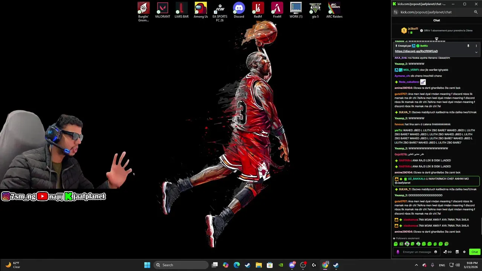This screenshot has height=271, width=482.
Task: Click the ysr7z username in chat
Action: pyautogui.click(x=398, y=130)
